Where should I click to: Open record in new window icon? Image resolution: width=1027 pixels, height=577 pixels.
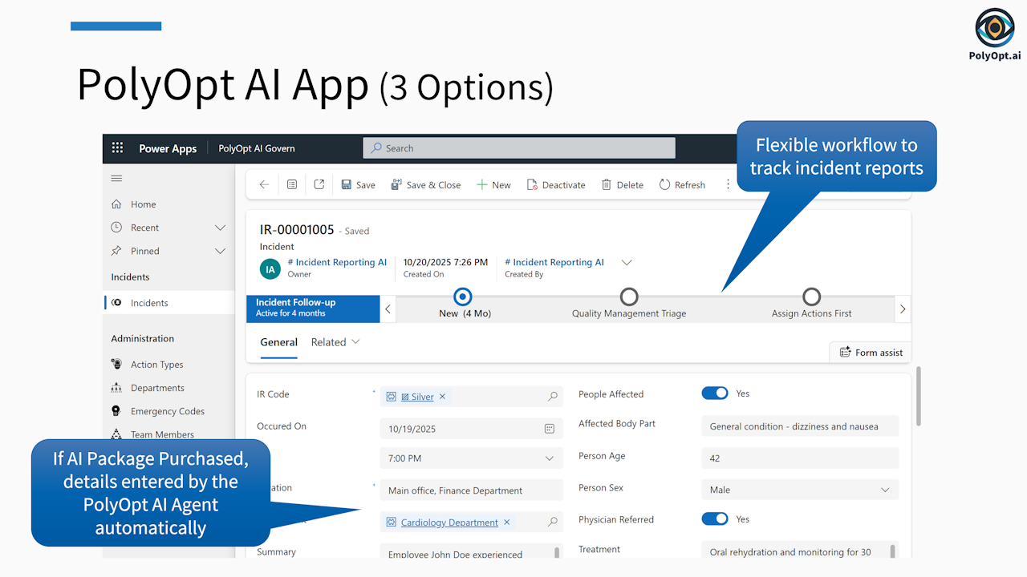[x=319, y=185]
